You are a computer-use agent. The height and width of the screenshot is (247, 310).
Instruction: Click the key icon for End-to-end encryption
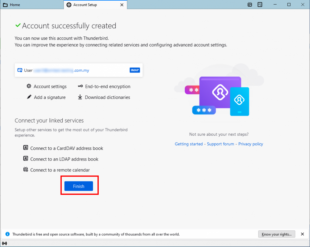[80, 86]
